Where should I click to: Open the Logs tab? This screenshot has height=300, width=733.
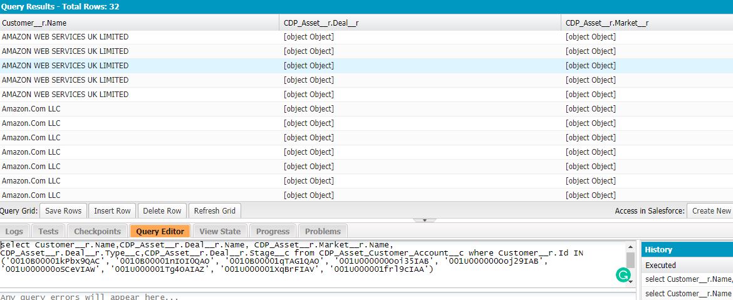[x=14, y=231]
